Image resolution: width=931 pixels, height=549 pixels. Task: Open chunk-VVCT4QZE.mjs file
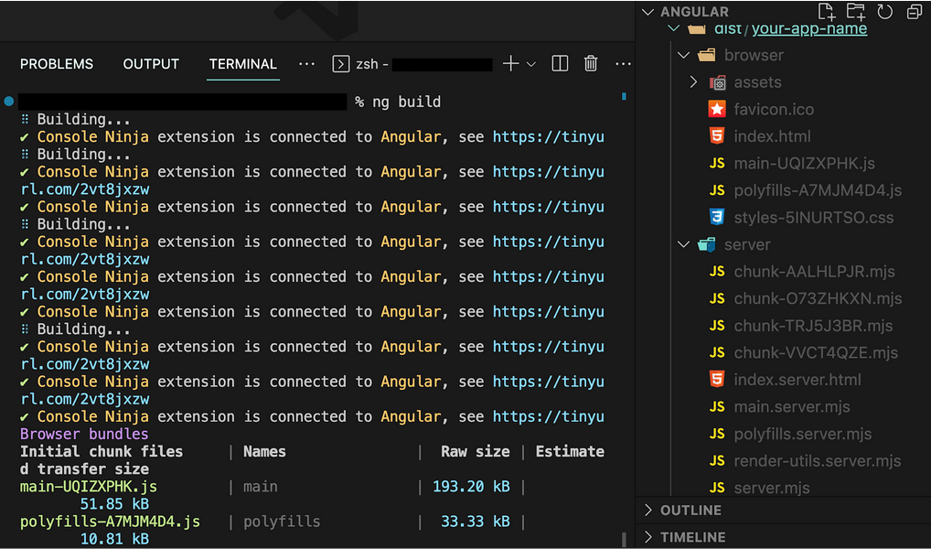tap(816, 352)
